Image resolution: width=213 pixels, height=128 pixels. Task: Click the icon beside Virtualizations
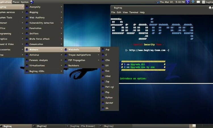coord(27,65)
